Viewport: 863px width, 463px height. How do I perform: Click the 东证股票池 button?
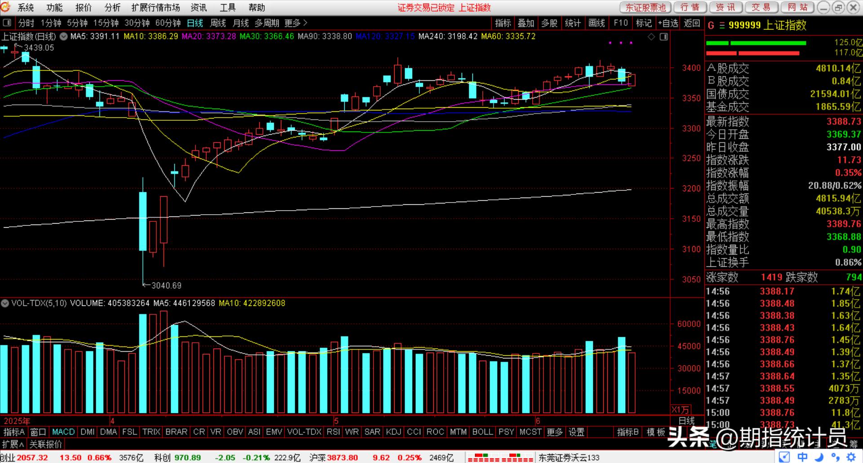click(645, 8)
